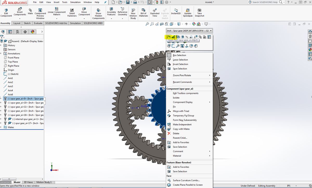Open the Motion Study 1 tab
This screenshot has width=312, height=188.
pos(44,182)
